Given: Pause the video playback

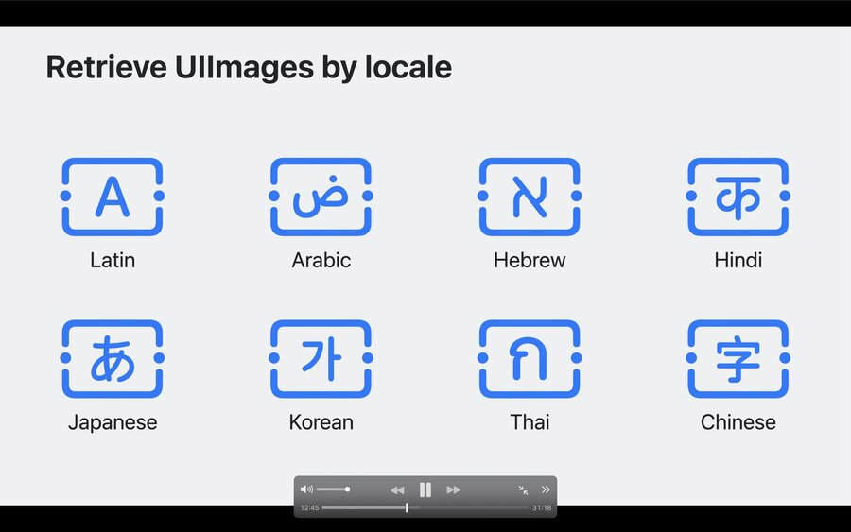Looking at the screenshot, I should pyautogui.click(x=425, y=490).
